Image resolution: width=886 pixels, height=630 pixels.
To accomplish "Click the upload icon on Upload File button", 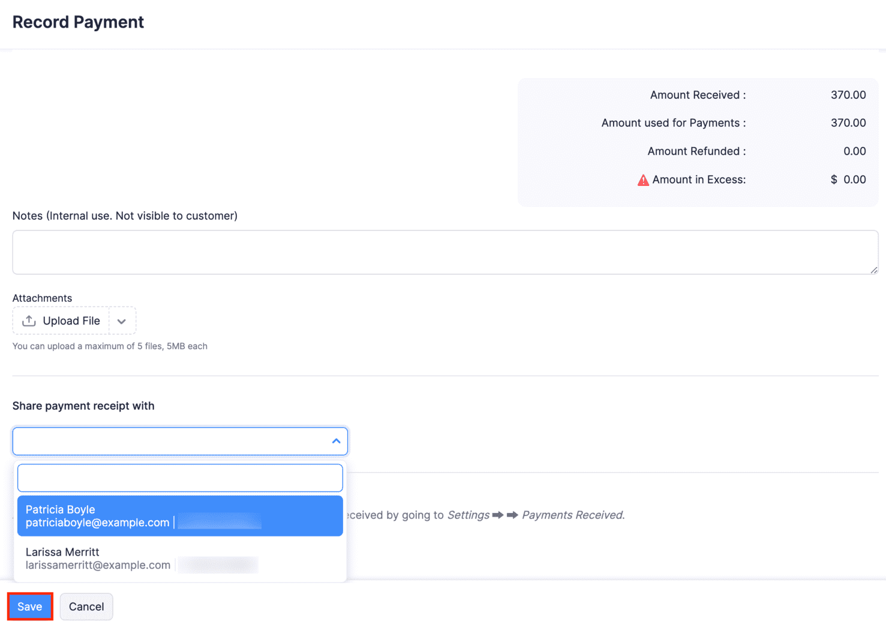I will click(29, 320).
